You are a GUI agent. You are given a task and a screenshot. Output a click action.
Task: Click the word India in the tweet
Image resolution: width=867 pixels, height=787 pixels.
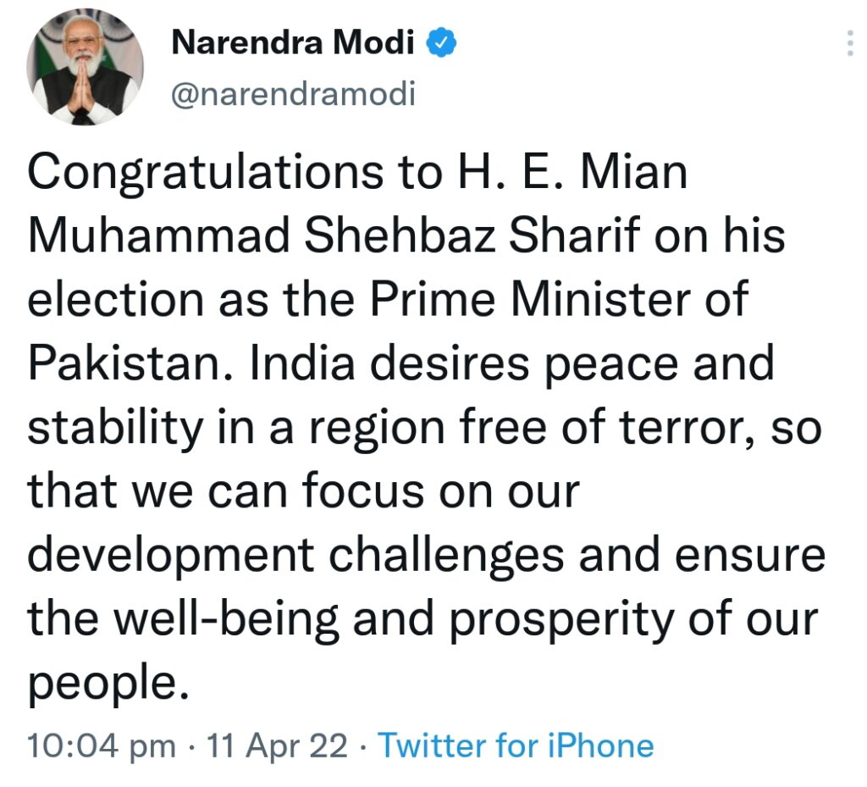[302, 363]
